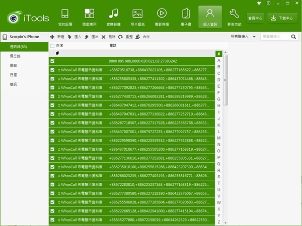Viewport: 302px width, 226px height.
Task: Expand the All Contacts filter dropdown
Action: pos(243,37)
